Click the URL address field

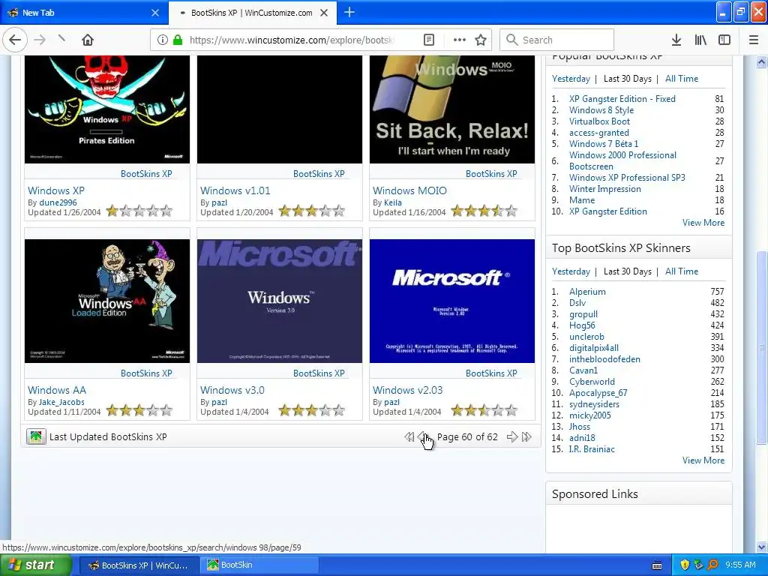tap(292, 40)
